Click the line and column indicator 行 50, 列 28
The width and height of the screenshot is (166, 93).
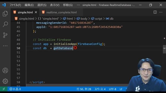[84, 89]
